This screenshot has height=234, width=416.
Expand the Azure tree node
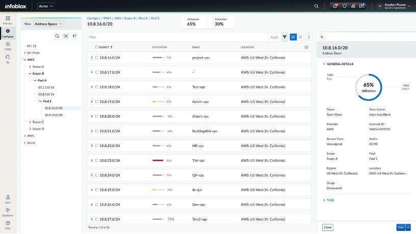[x=25, y=142]
